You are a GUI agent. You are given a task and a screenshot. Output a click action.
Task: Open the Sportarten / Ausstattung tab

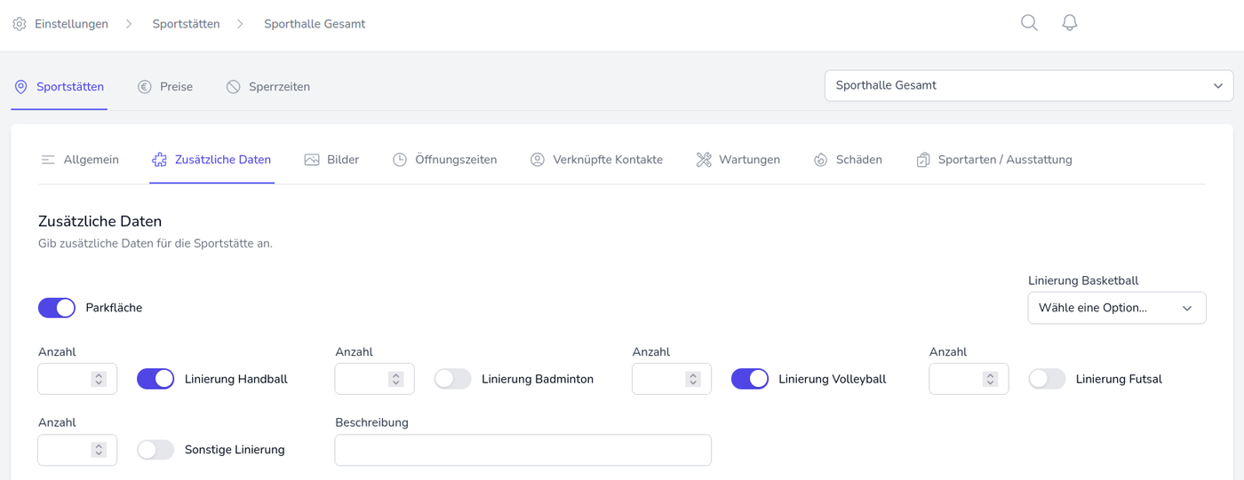994,160
